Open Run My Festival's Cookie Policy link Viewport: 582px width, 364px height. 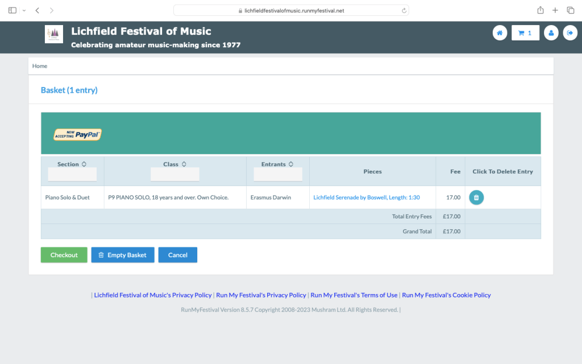click(x=446, y=295)
